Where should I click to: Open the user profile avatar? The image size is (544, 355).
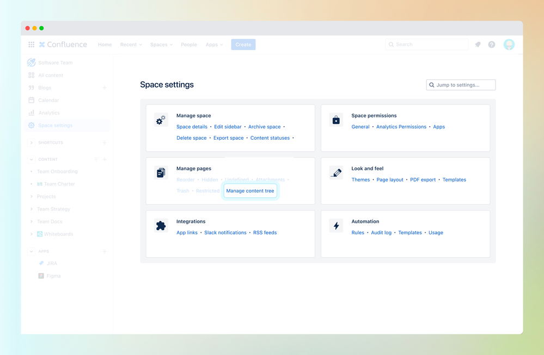click(509, 45)
